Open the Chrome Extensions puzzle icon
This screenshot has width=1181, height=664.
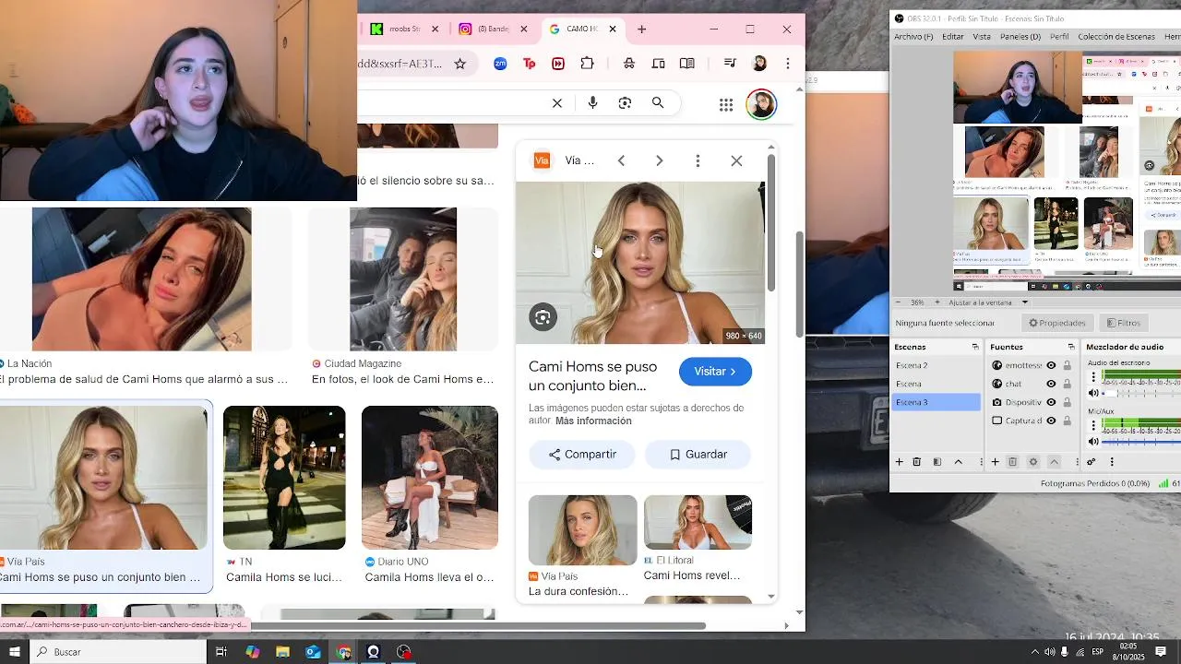point(588,64)
